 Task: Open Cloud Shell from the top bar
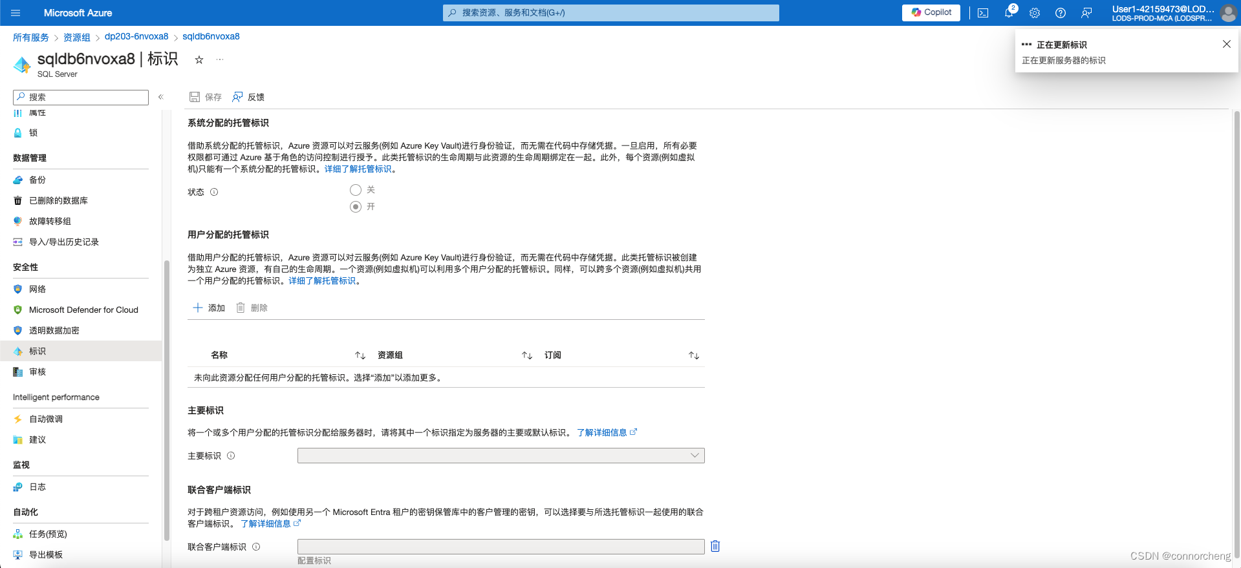point(983,13)
